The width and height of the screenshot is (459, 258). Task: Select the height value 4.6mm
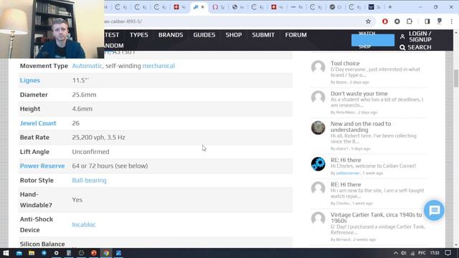pos(82,109)
